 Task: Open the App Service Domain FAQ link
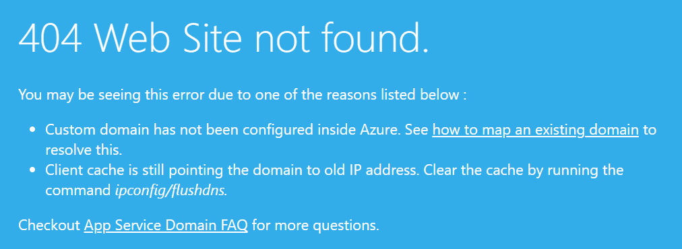tap(166, 225)
